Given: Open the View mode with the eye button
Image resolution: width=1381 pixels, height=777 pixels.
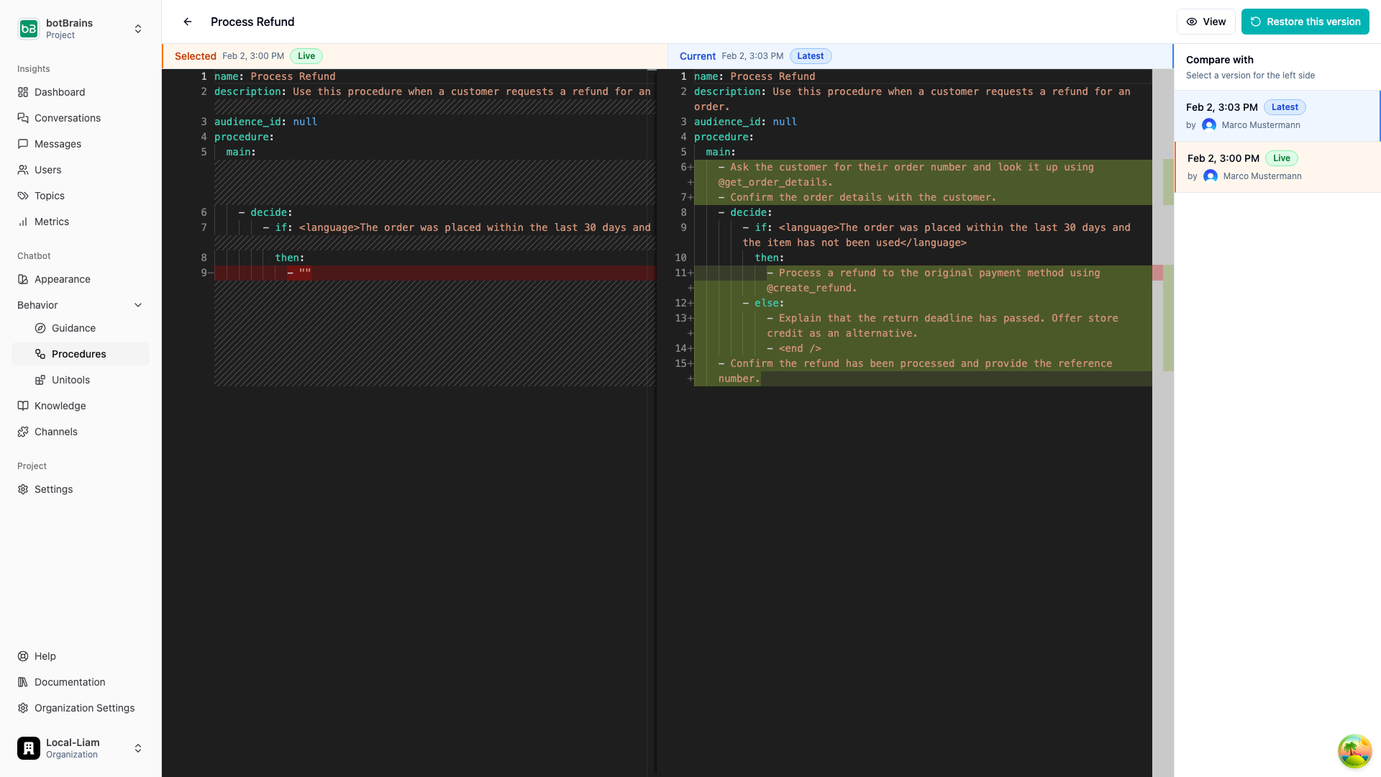Looking at the screenshot, I should [1205, 22].
